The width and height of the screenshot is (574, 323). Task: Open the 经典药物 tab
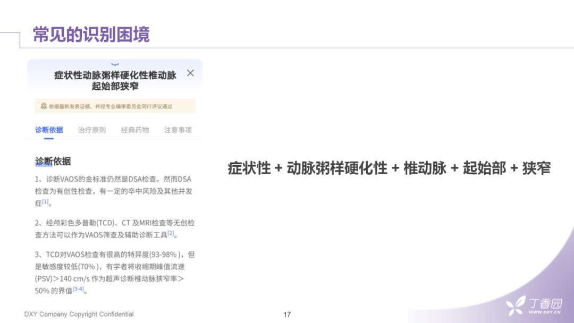(135, 130)
